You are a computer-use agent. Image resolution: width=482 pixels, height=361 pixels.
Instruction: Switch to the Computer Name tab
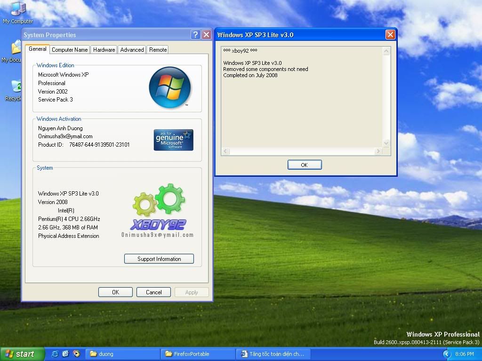[70, 49]
